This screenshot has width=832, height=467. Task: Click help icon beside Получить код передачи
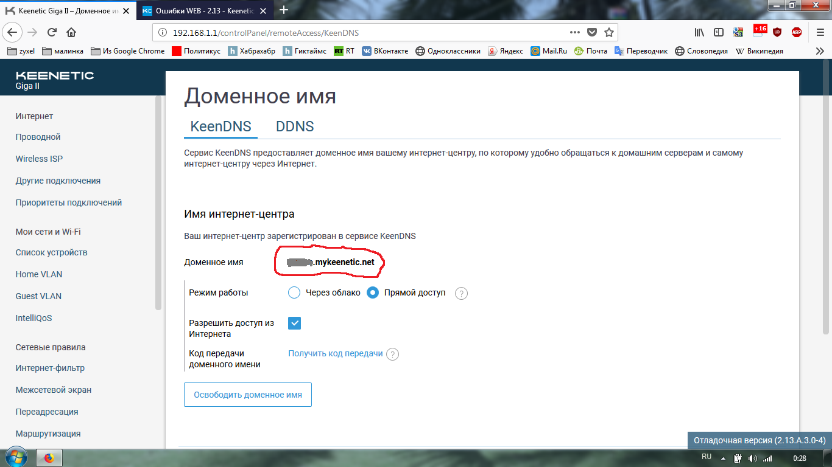tap(393, 354)
